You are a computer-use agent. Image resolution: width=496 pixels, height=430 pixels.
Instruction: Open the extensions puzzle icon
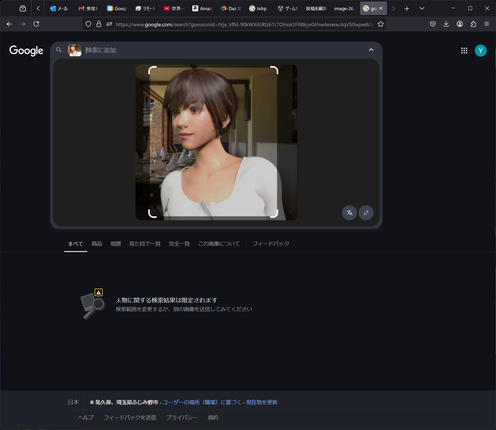tap(473, 24)
